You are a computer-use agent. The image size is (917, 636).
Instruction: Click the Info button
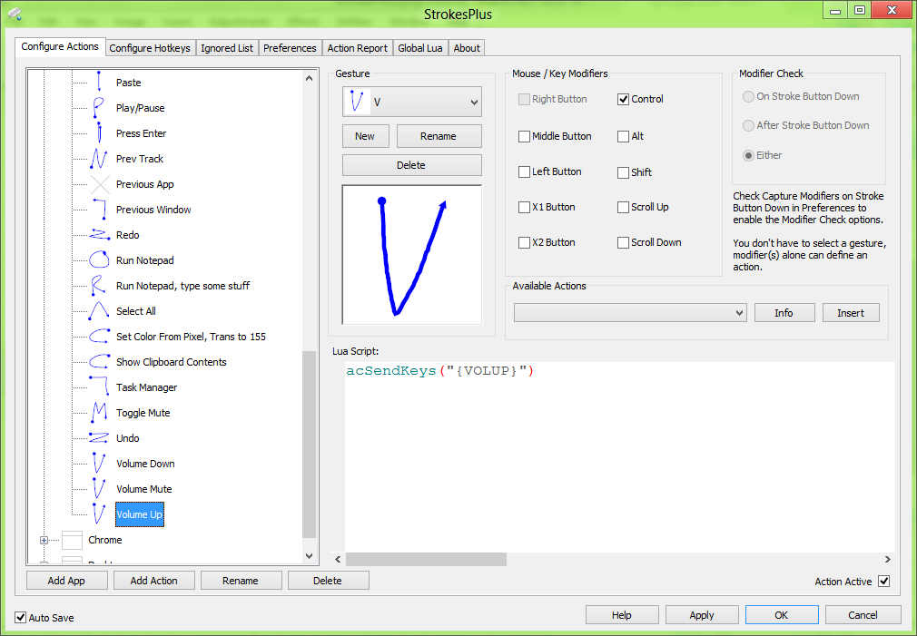pos(784,313)
